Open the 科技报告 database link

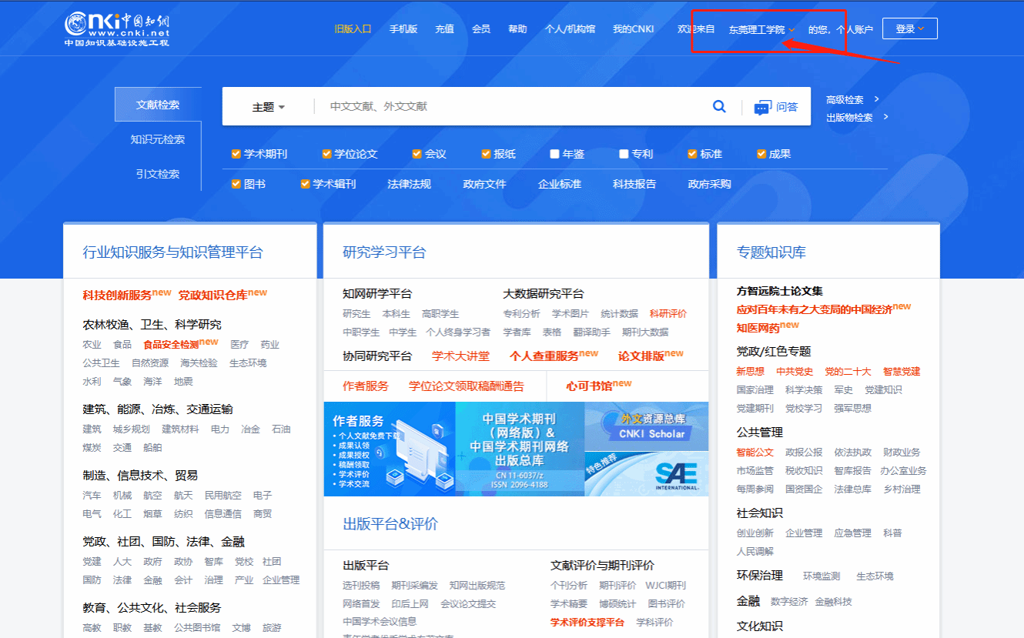[634, 184]
